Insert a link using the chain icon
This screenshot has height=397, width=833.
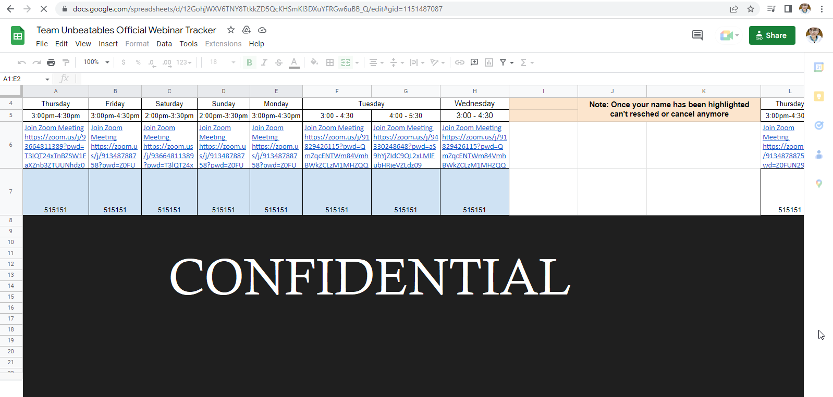pyautogui.click(x=459, y=62)
